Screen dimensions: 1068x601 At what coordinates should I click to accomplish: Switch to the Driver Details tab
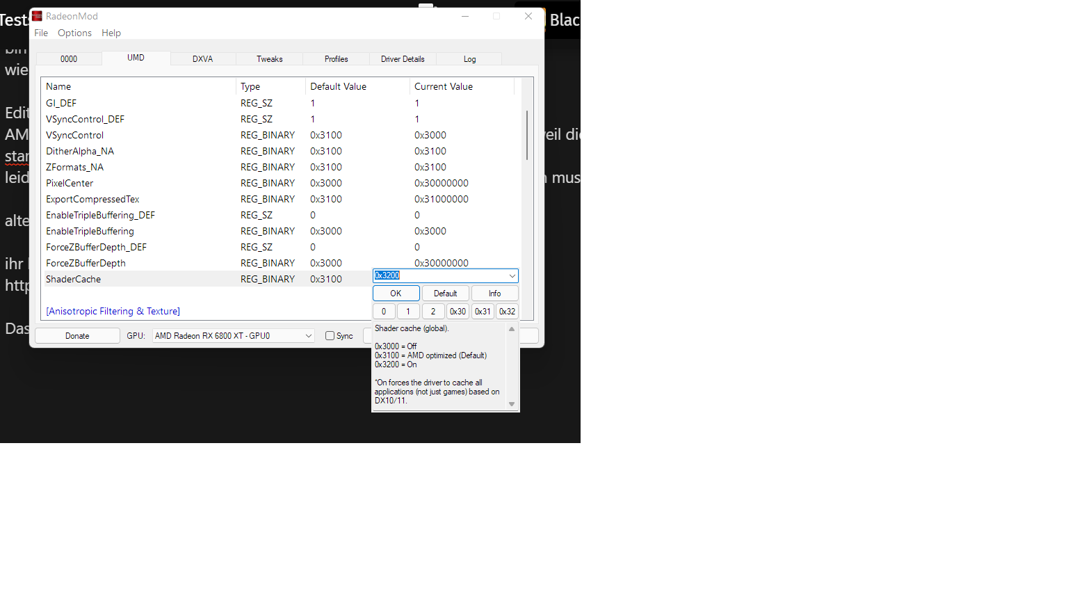pyautogui.click(x=403, y=59)
